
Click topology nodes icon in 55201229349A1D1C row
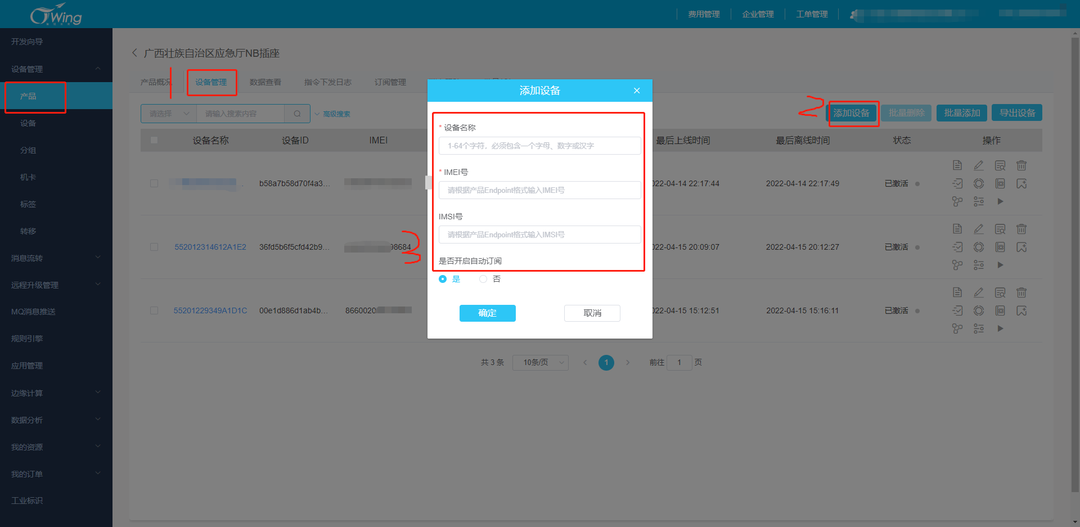957,328
